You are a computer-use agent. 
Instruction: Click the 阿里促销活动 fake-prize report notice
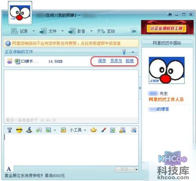(66, 43)
